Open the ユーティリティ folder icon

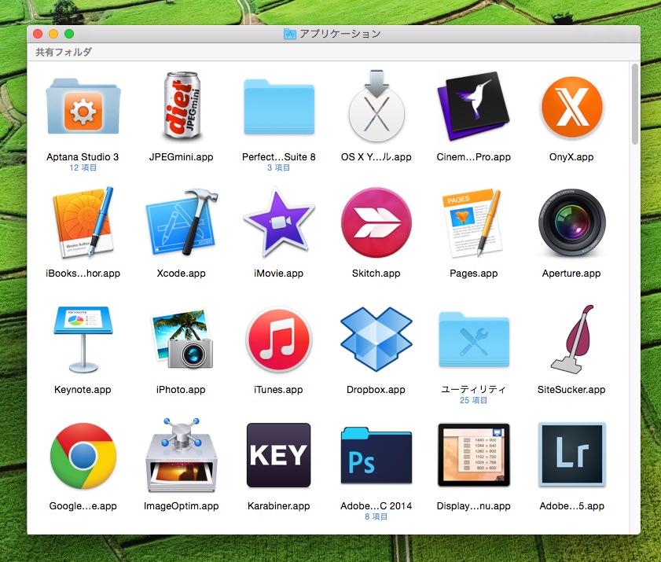(x=474, y=340)
